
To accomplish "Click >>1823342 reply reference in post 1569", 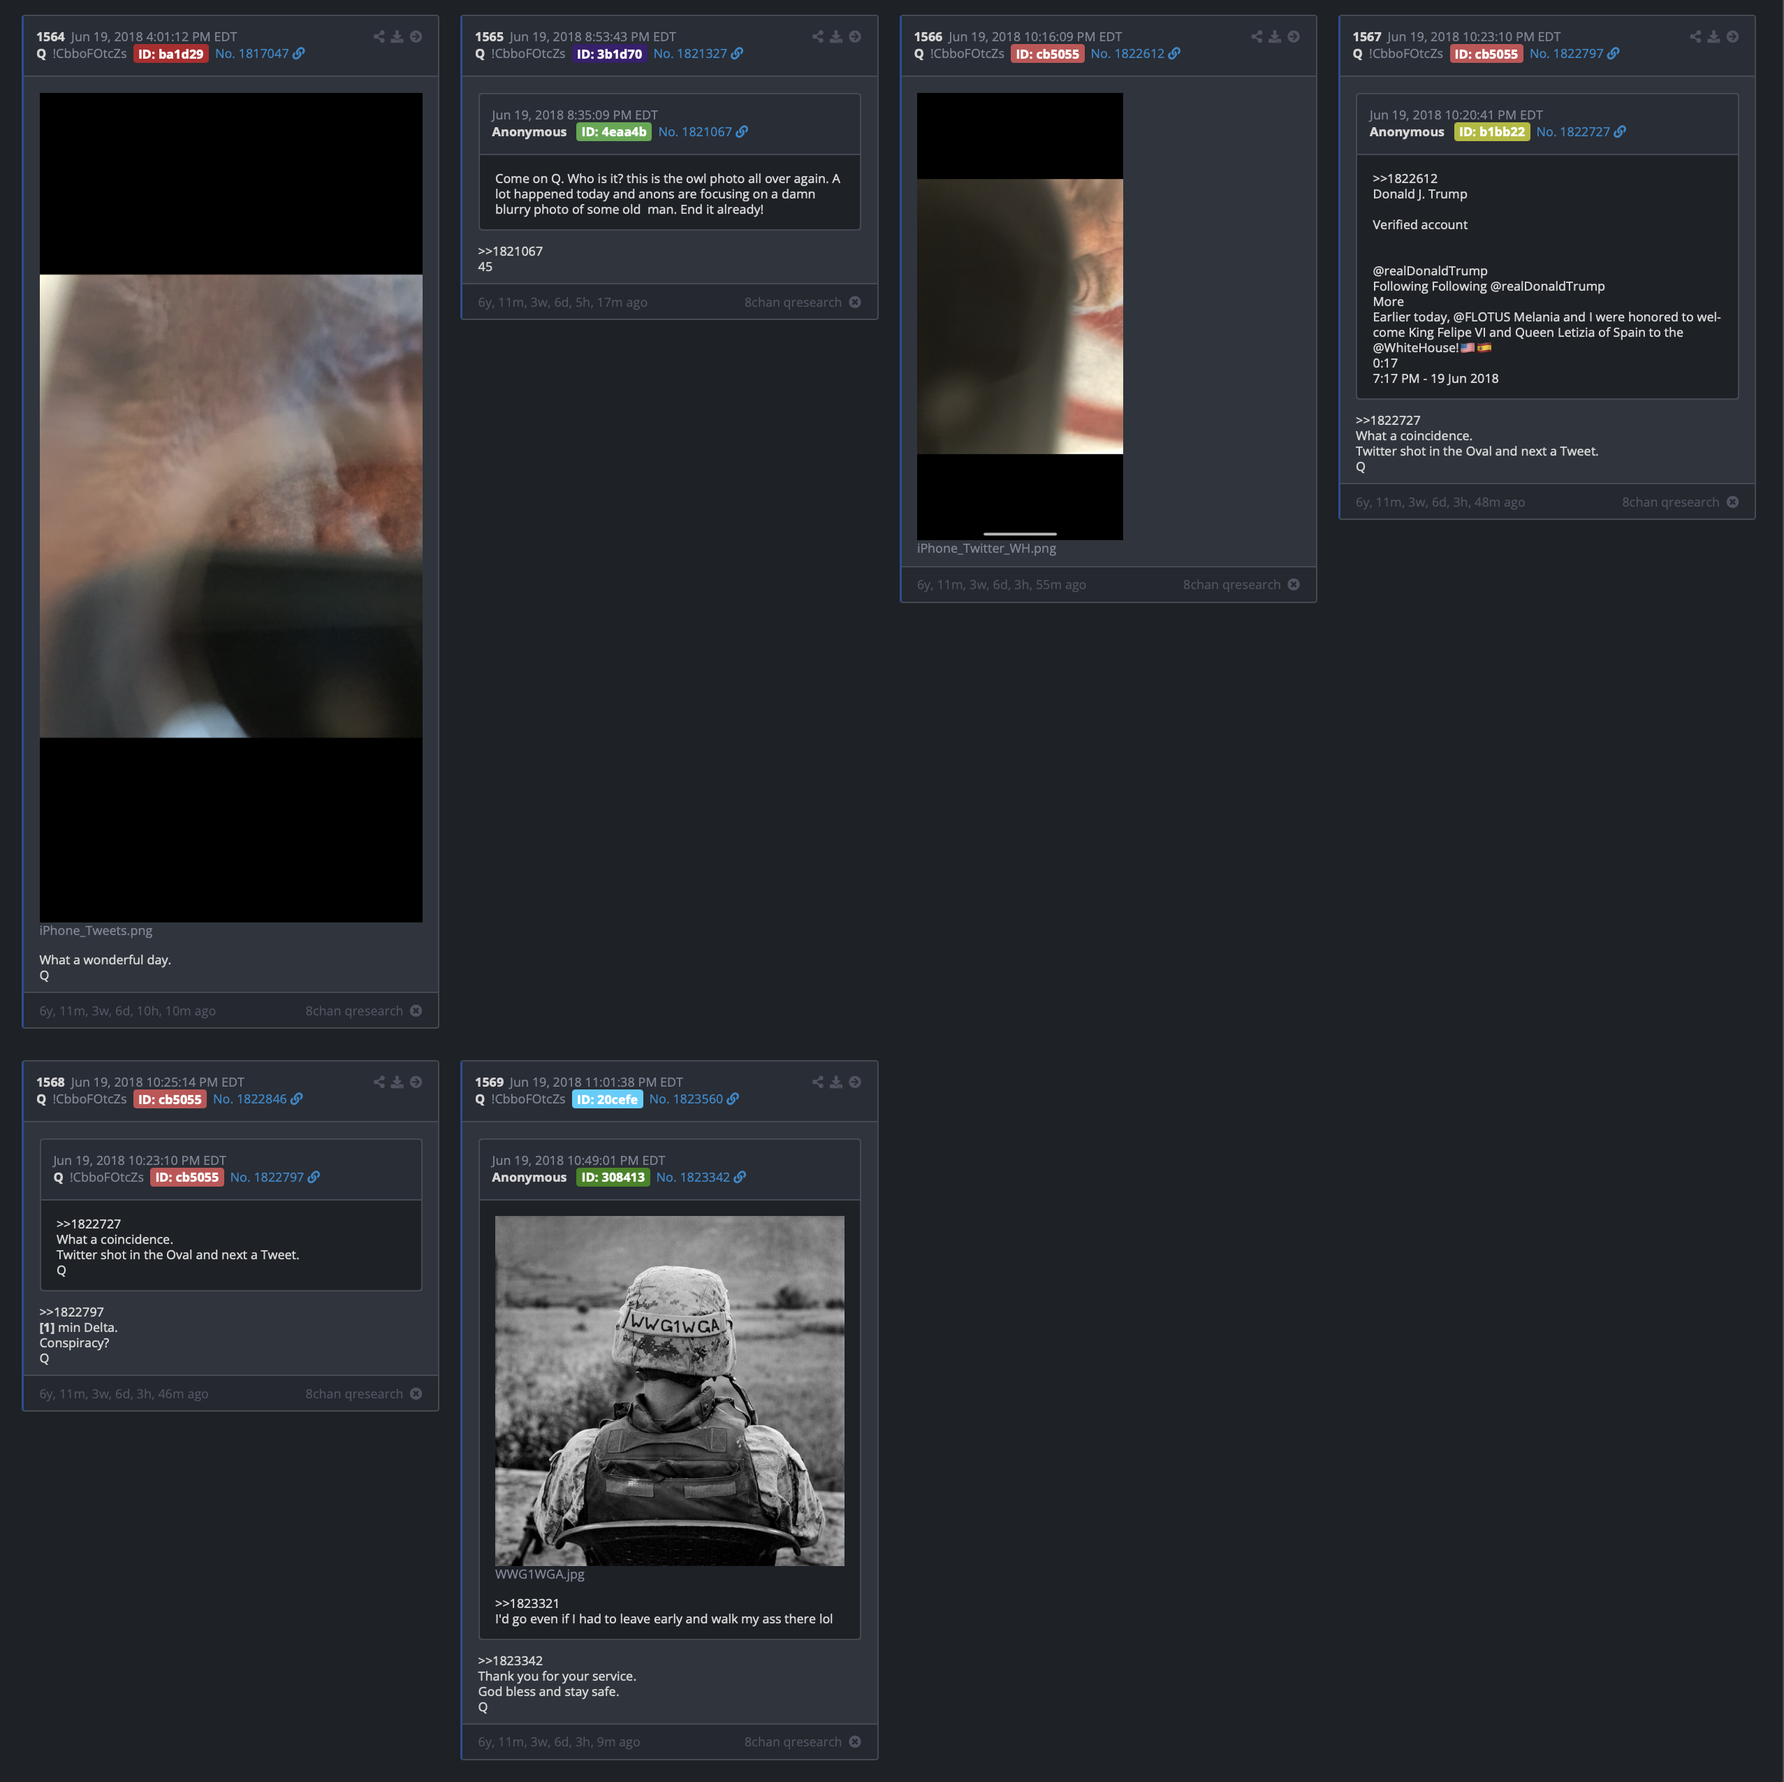I will click(x=510, y=1660).
